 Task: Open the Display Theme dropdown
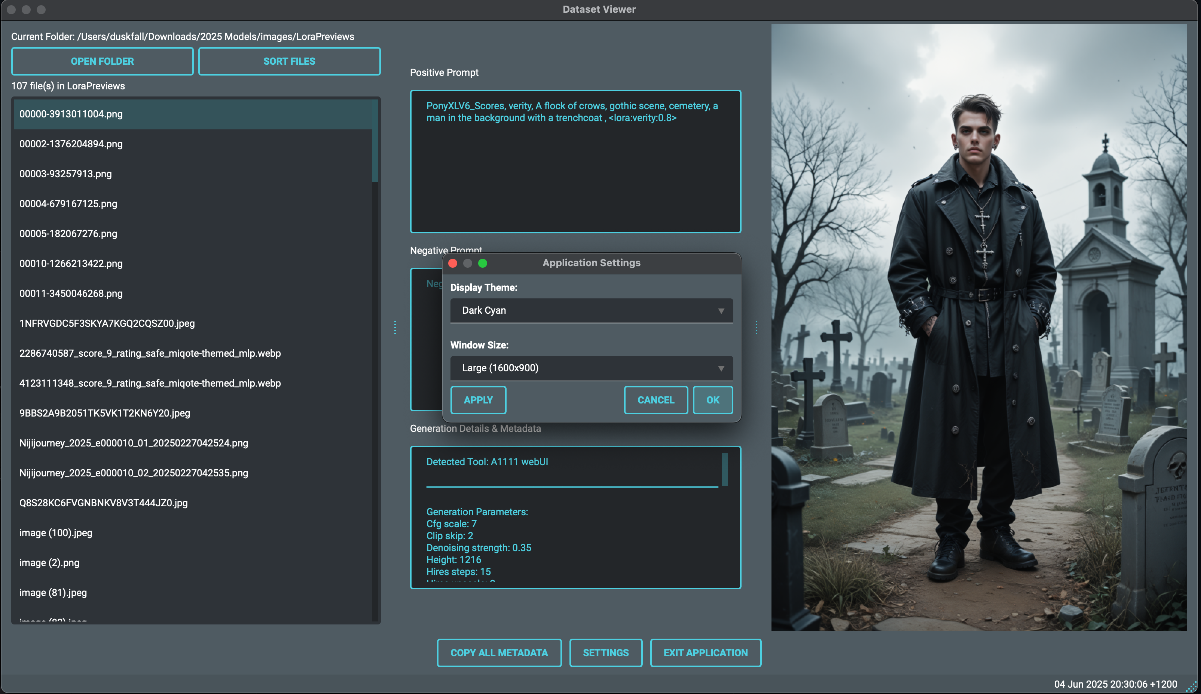[591, 311]
